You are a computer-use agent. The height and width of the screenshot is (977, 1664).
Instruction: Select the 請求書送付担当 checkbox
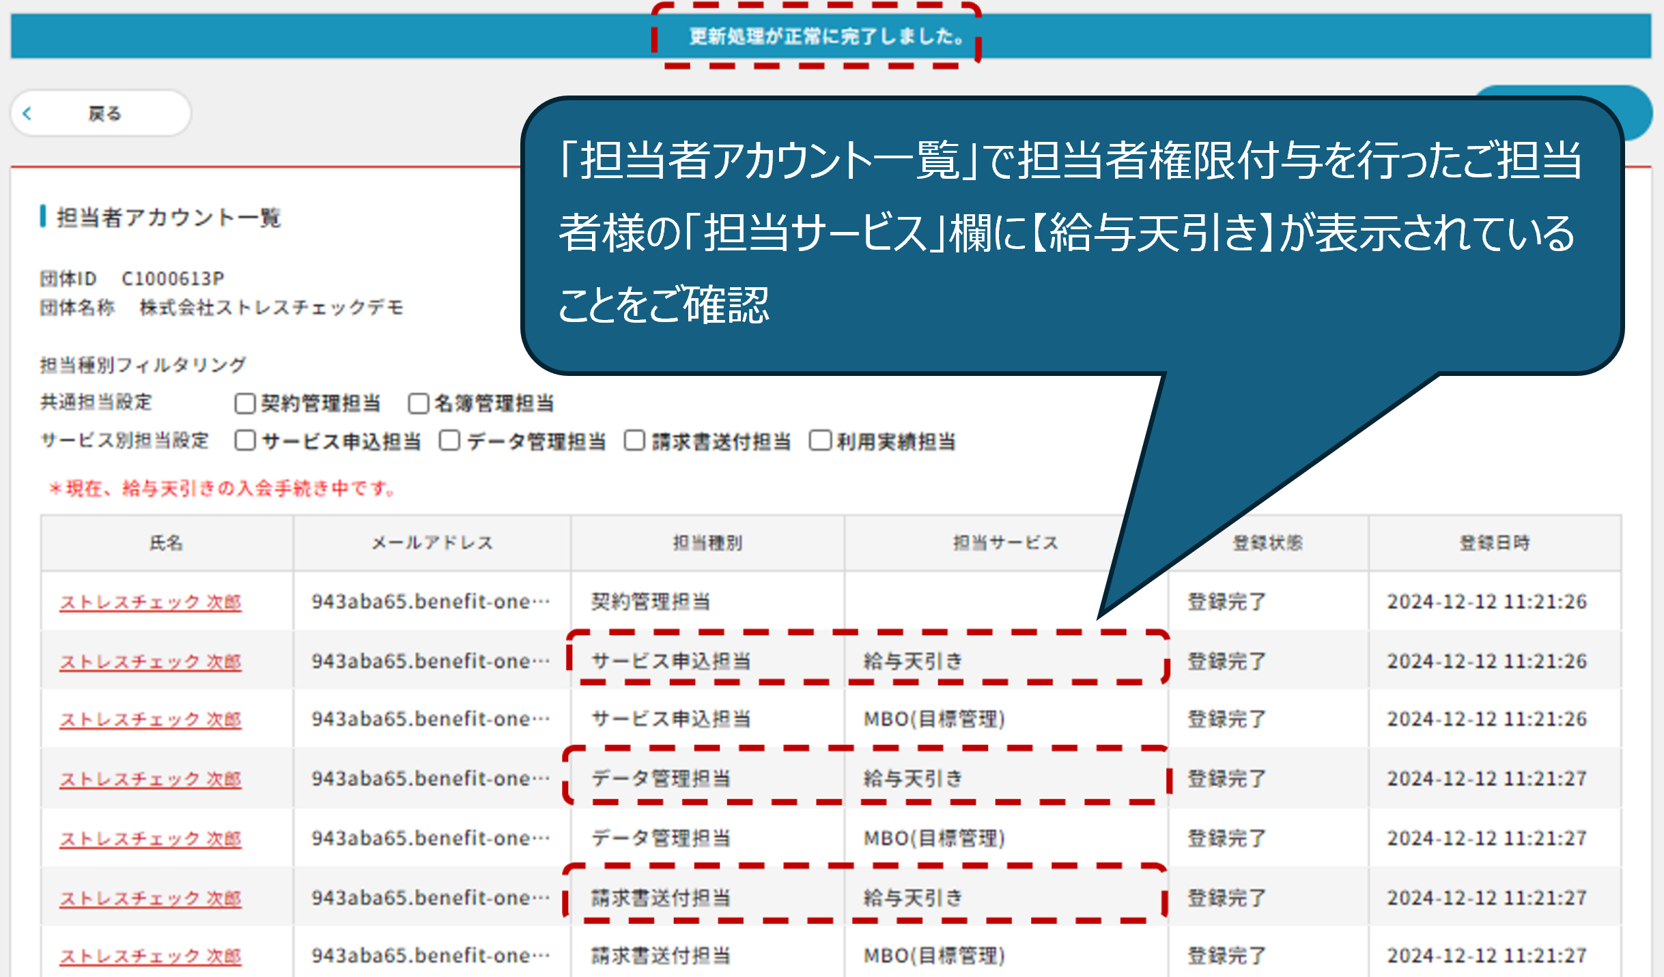tap(634, 441)
